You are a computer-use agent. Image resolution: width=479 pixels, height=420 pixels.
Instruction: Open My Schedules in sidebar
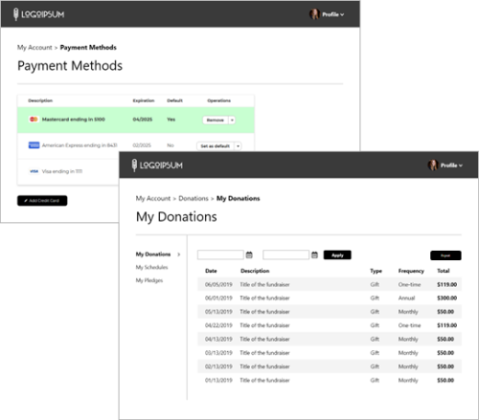click(x=151, y=267)
